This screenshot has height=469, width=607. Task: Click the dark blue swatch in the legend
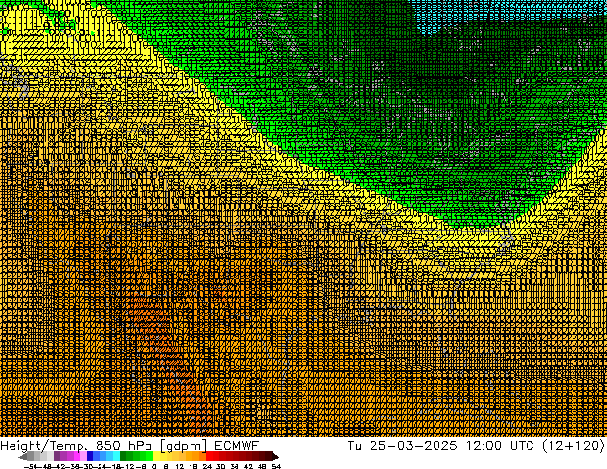90,456
